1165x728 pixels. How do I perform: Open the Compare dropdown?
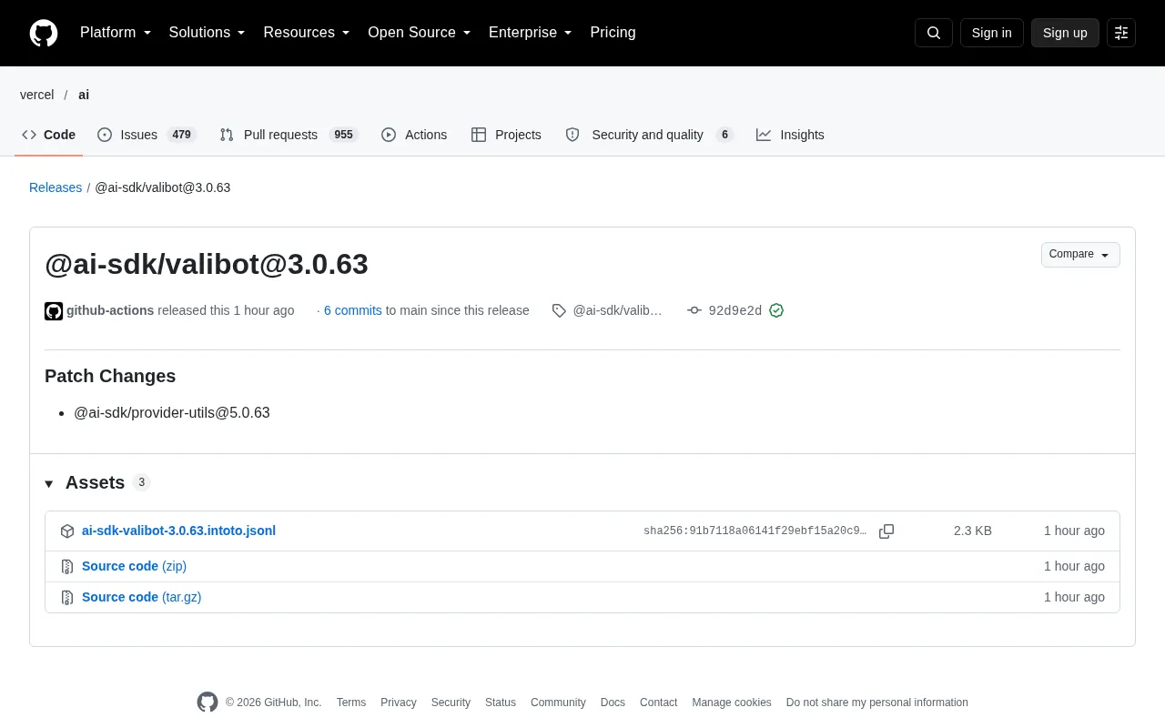[1080, 255]
